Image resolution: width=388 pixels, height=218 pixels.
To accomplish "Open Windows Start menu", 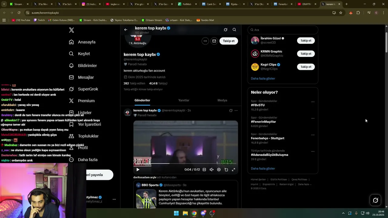I will click(x=176, y=213).
